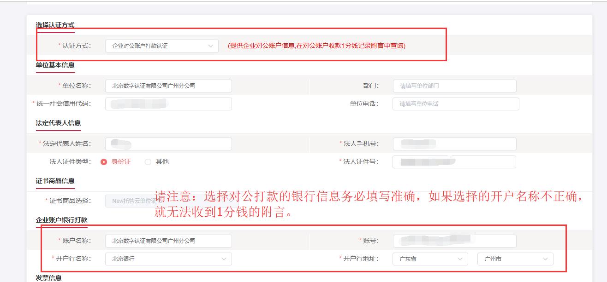Click the 单位基本信息 section heading
Image resolution: width=607 pixels, height=282 pixels.
click(55, 65)
